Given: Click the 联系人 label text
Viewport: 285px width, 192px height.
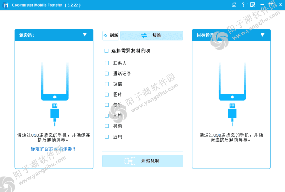Looking at the screenshot, I should (x=120, y=63).
